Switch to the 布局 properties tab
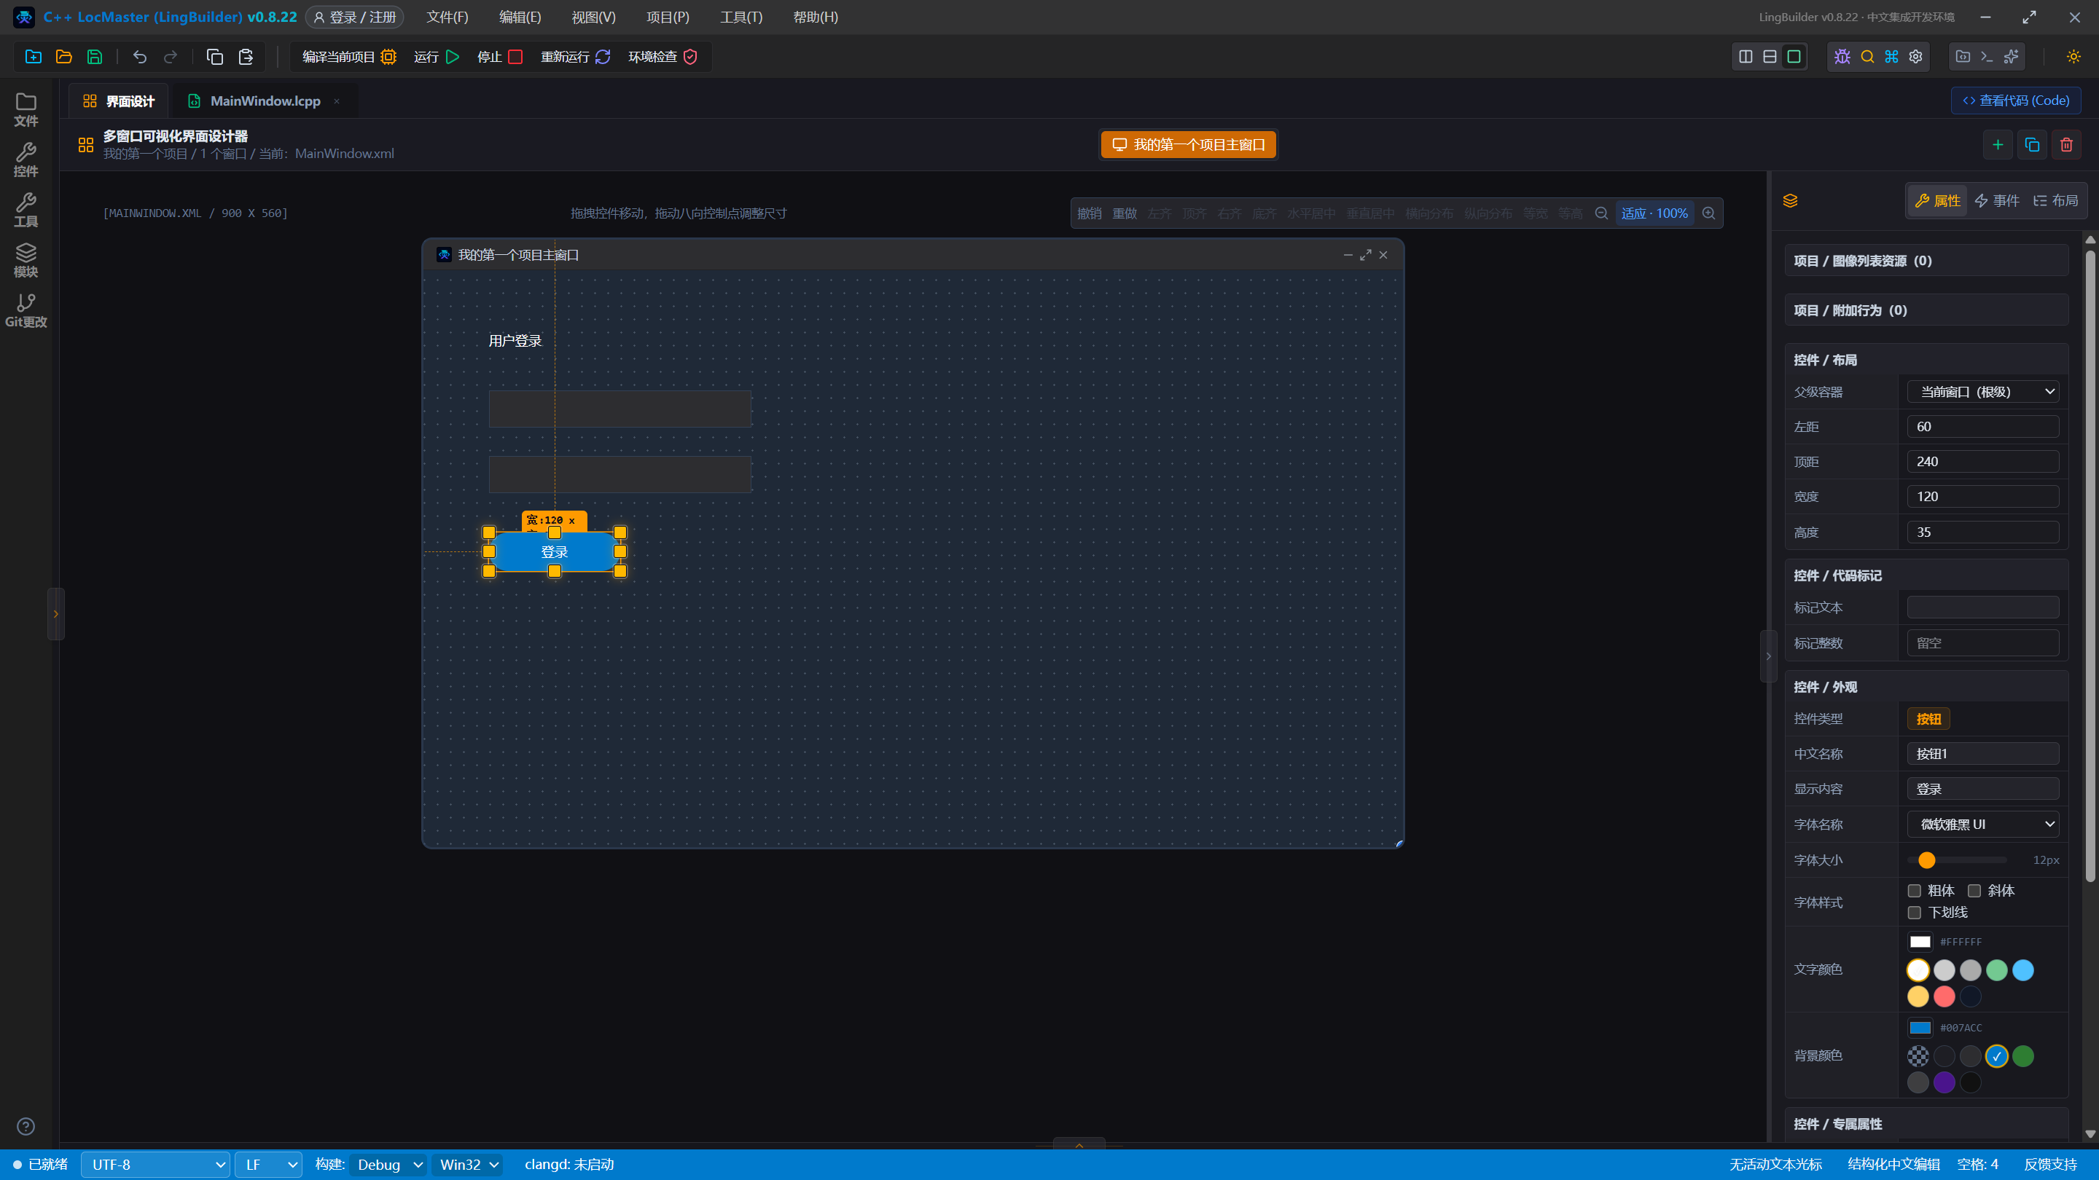The height and width of the screenshot is (1180, 2099). click(x=2056, y=200)
